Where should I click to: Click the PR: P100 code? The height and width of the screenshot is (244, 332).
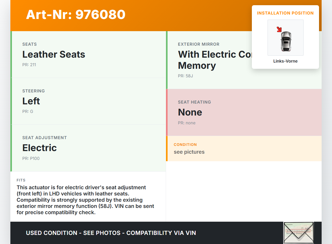(x=31, y=158)
